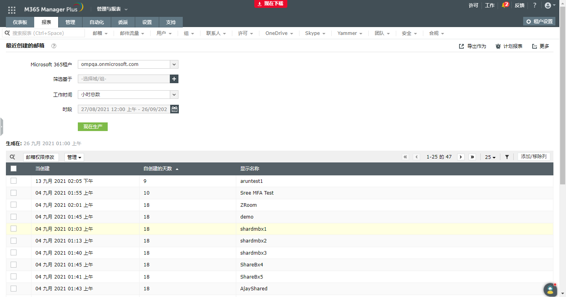Viewport: 566px width, 297px height.
Task: Check the box for shardmbx2 row
Action: [14, 241]
